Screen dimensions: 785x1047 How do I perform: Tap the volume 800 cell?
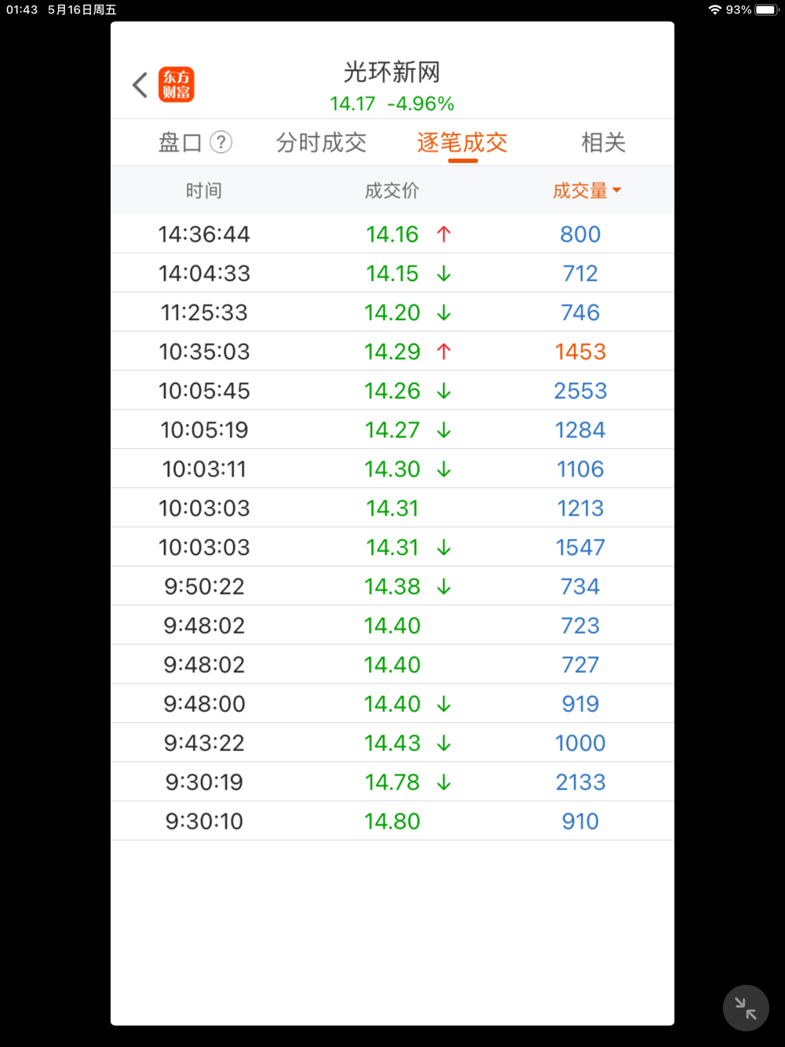(x=580, y=234)
